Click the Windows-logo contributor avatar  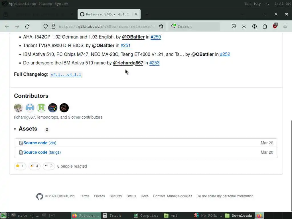click(x=53, y=108)
